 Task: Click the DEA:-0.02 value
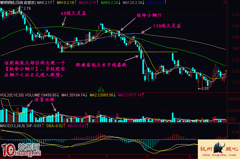coord(55,126)
